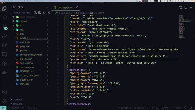
Task: Close the package.json editor tab
Action: point(77,7)
